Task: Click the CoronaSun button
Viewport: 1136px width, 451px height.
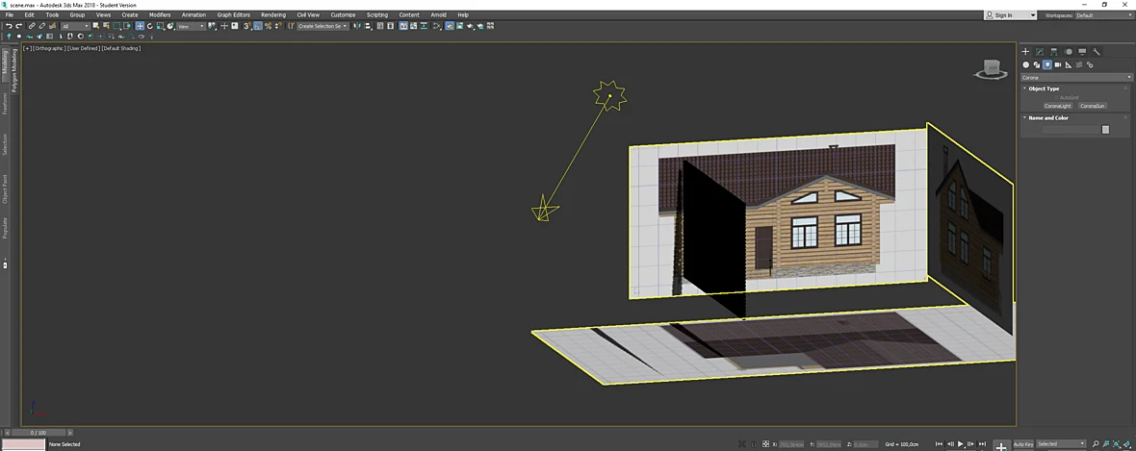Action: click(1092, 106)
